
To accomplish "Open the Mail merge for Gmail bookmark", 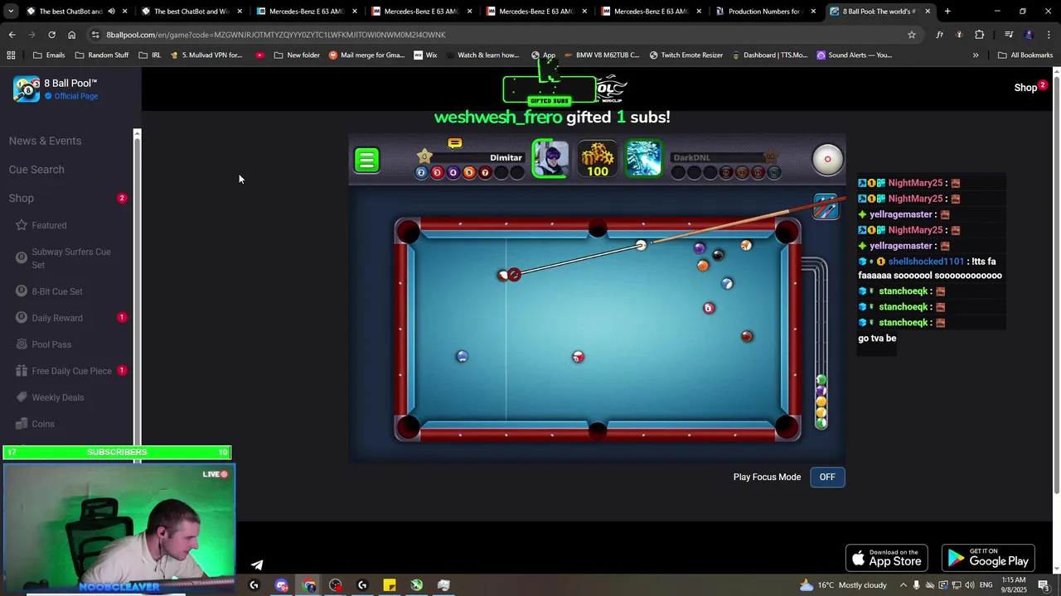I will (367, 55).
